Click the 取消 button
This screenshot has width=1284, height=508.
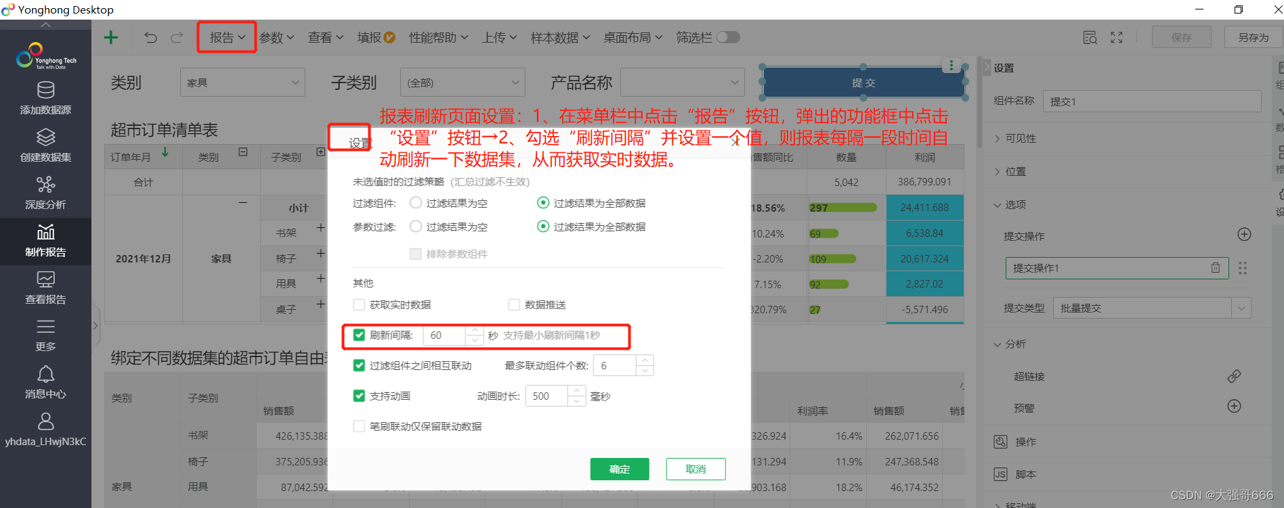point(695,469)
